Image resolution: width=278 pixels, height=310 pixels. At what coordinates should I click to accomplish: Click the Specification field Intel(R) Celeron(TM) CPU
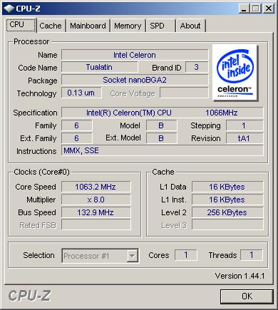[163, 113]
